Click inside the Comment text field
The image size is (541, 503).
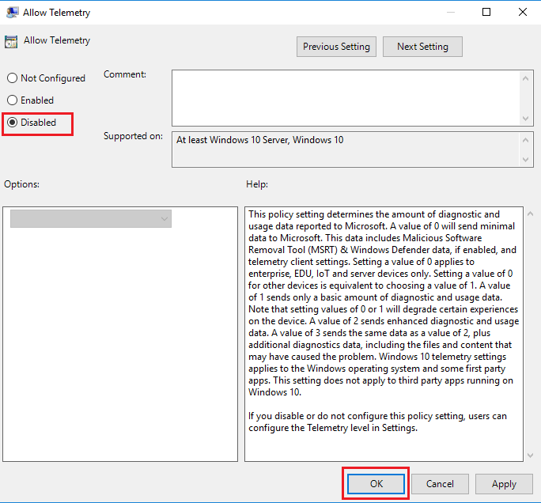click(x=346, y=97)
